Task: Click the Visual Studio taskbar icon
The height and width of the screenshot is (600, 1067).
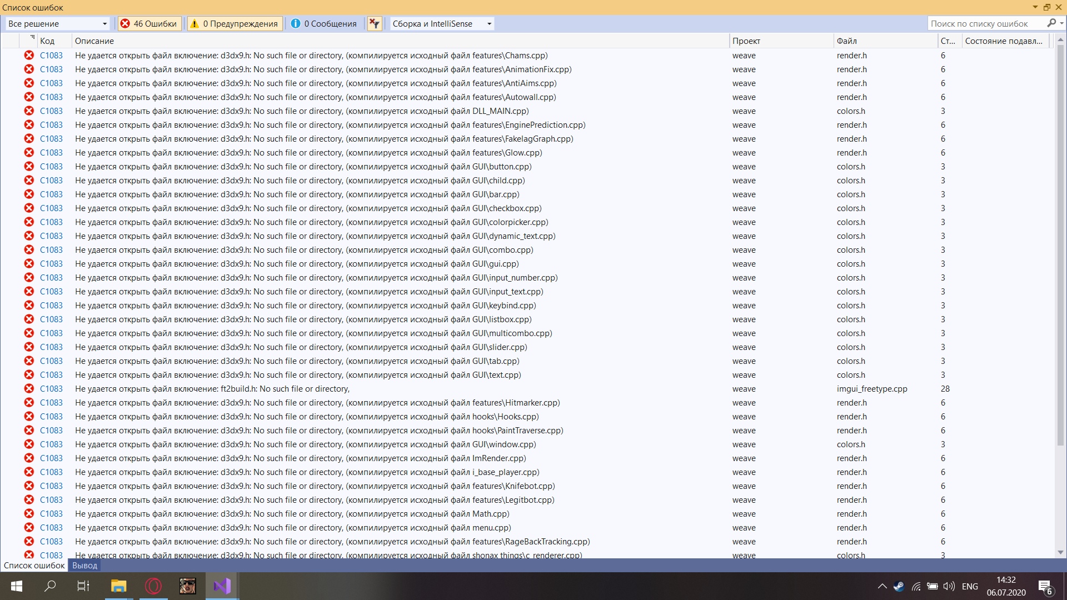Action: [x=222, y=586]
